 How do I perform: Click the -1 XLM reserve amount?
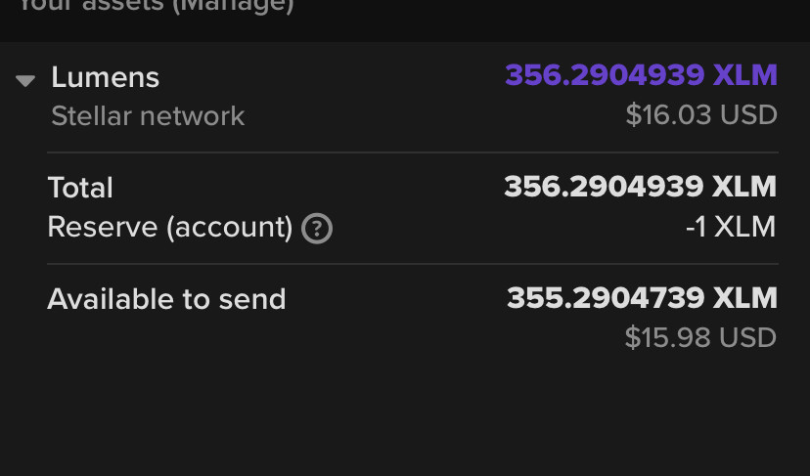tap(731, 228)
